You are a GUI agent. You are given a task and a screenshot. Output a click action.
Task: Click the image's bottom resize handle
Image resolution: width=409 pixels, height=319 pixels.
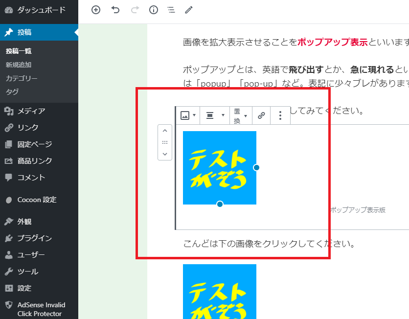click(220, 204)
